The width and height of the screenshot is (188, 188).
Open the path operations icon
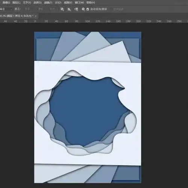point(62,9)
